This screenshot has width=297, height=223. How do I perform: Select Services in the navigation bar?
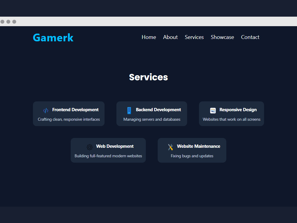tap(194, 37)
